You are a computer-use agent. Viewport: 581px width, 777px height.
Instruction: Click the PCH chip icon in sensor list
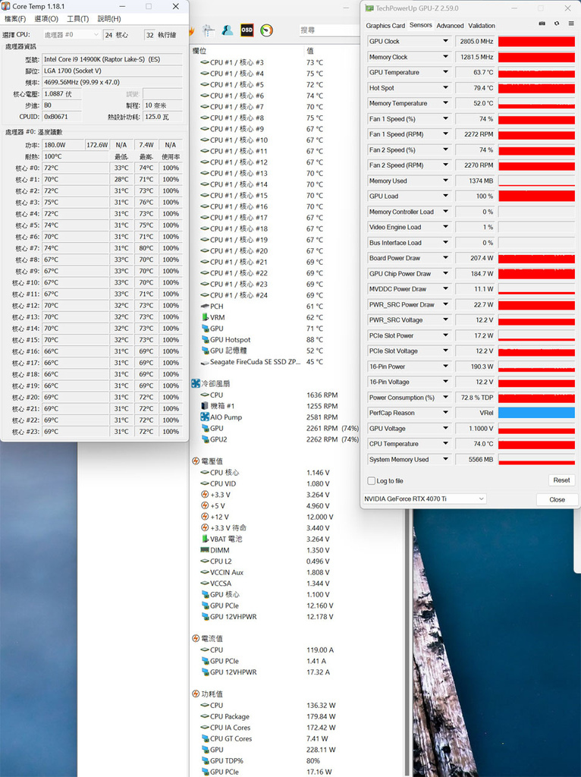205,307
